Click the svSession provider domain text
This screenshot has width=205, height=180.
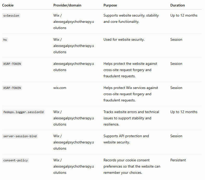74,22
